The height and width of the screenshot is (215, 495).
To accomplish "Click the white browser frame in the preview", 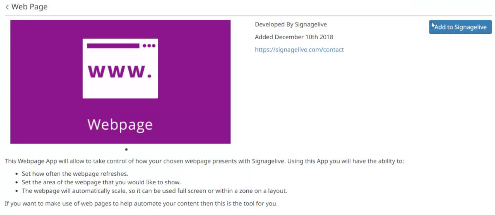I will [120, 68].
